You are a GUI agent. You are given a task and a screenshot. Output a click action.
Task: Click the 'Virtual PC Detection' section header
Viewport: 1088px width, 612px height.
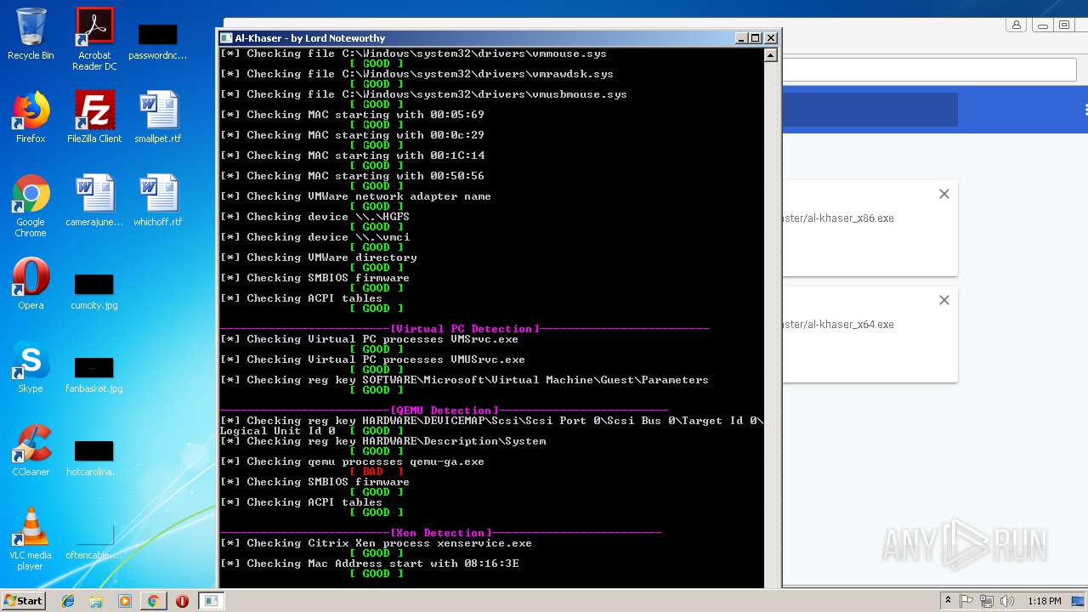click(x=464, y=329)
